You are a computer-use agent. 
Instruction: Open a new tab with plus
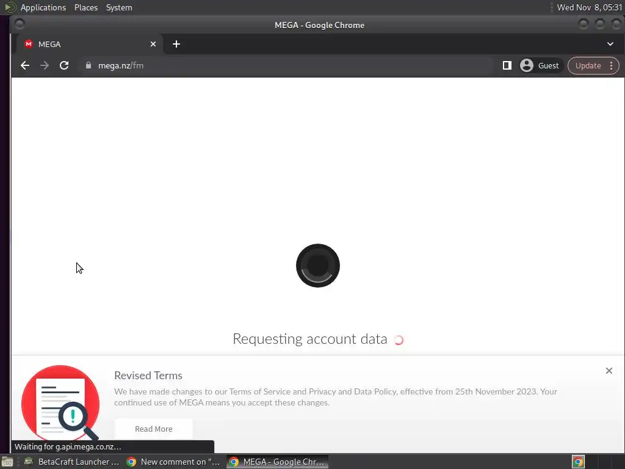tap(176, 44)
